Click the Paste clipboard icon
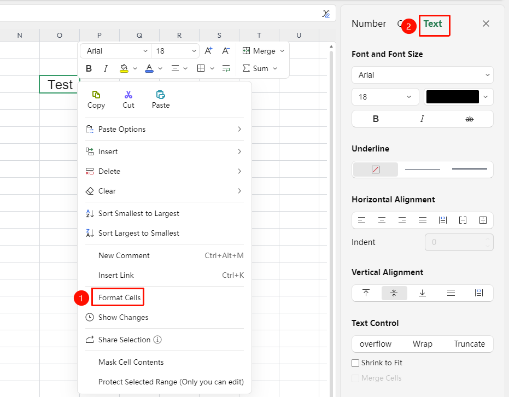The width and height of the screenshot is (509, 397). (161, 95)
